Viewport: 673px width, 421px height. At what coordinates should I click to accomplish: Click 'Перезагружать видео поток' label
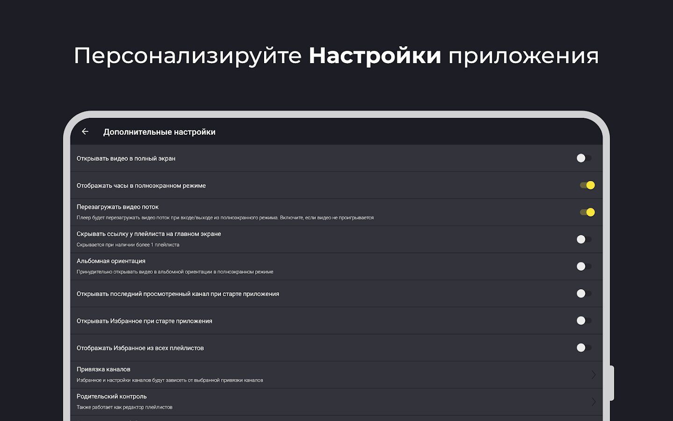[x=118, y=207]
